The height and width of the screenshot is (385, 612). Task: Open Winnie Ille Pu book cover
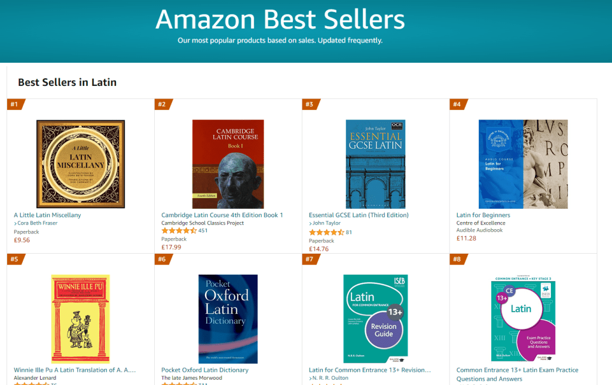[x=81, y=319]
